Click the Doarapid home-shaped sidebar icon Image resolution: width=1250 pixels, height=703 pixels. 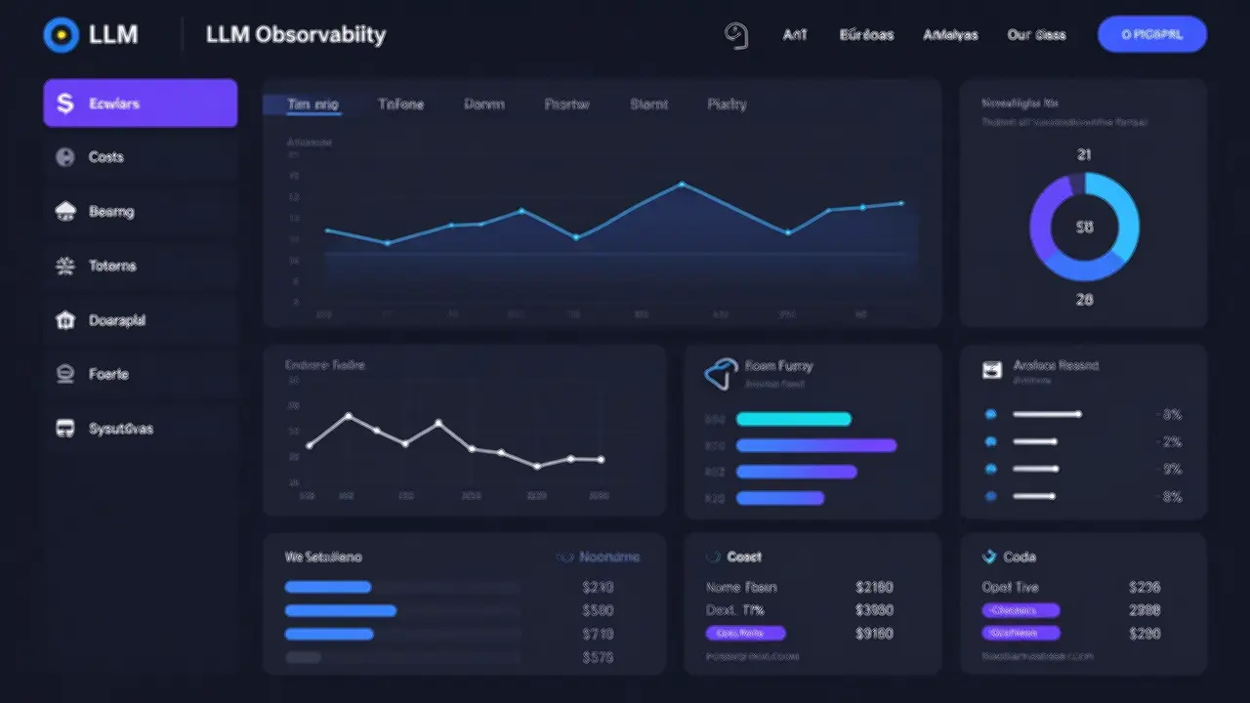64,320
